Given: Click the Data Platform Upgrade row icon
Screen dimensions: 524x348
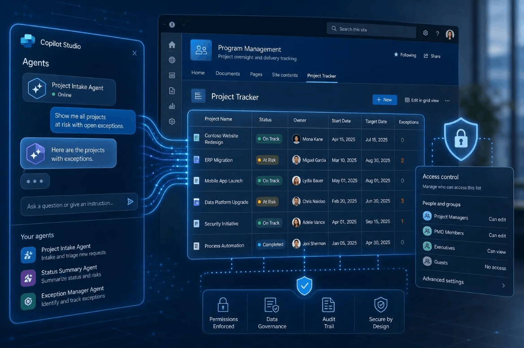Looking at the screenshot, I should tap(197, 202).
